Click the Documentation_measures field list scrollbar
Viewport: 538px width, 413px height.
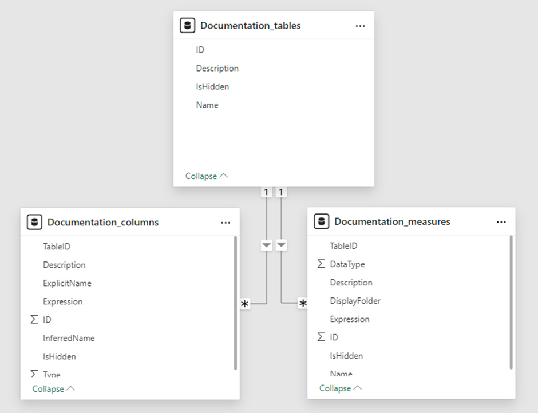pos(511,302)
